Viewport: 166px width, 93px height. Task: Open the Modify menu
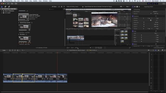coord(35,1)
